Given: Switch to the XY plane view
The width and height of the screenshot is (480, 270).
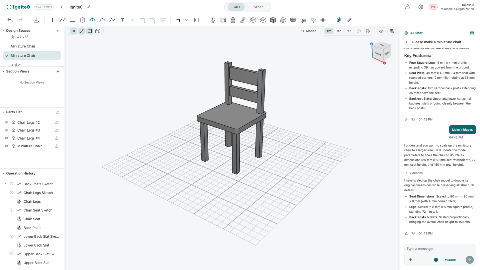Looking at the screenshot, I should click(x=329, y=31).
